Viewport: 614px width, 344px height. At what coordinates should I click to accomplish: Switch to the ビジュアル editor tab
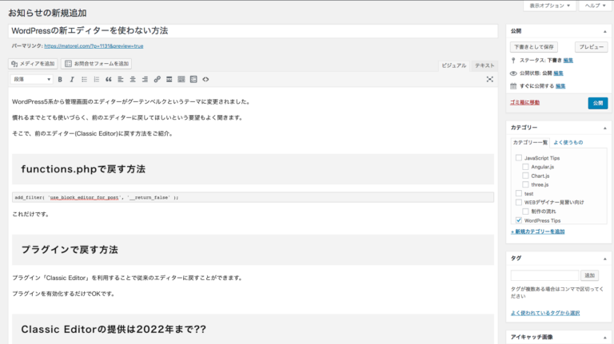pyautogui.click(x=454, y=65)
